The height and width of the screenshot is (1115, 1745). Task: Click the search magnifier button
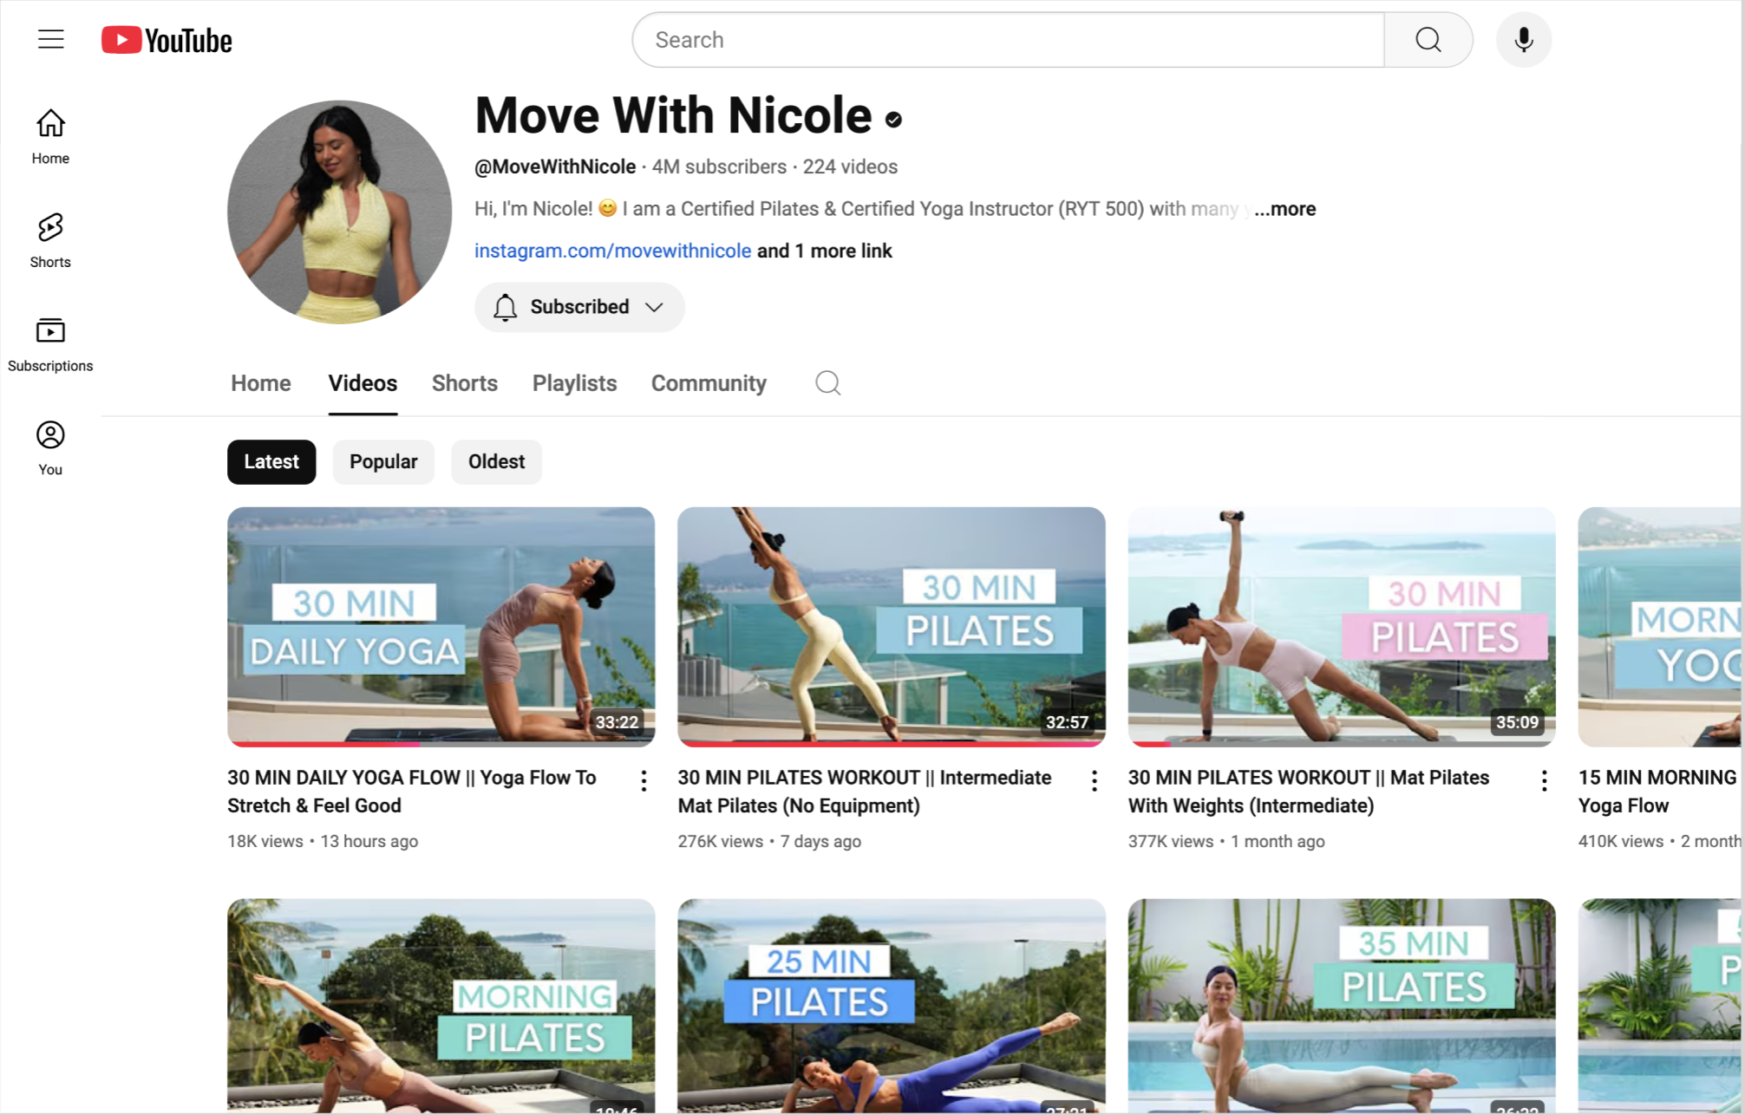coord(1428,40)
